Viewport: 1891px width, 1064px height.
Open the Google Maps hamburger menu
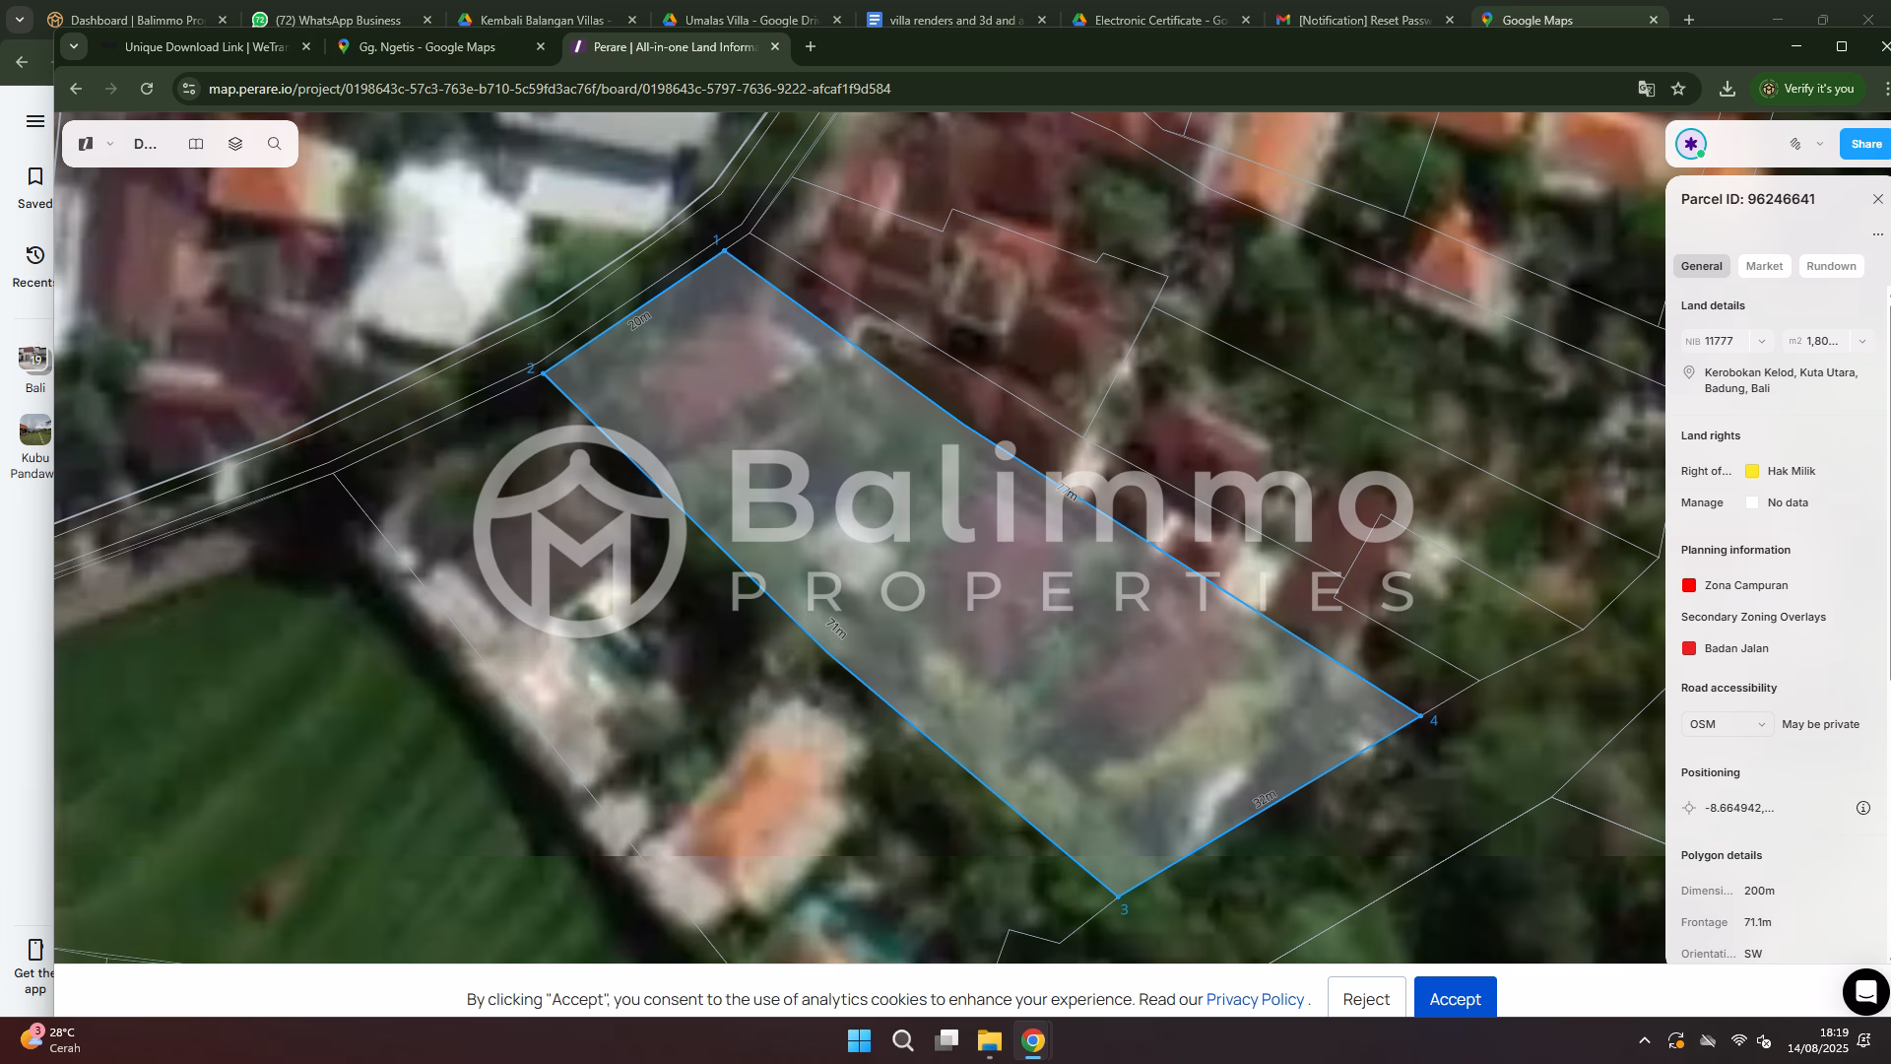tap(35, 121)
